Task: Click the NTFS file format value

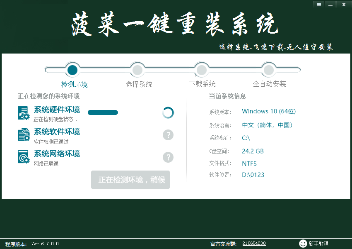Action: [249, 164]
